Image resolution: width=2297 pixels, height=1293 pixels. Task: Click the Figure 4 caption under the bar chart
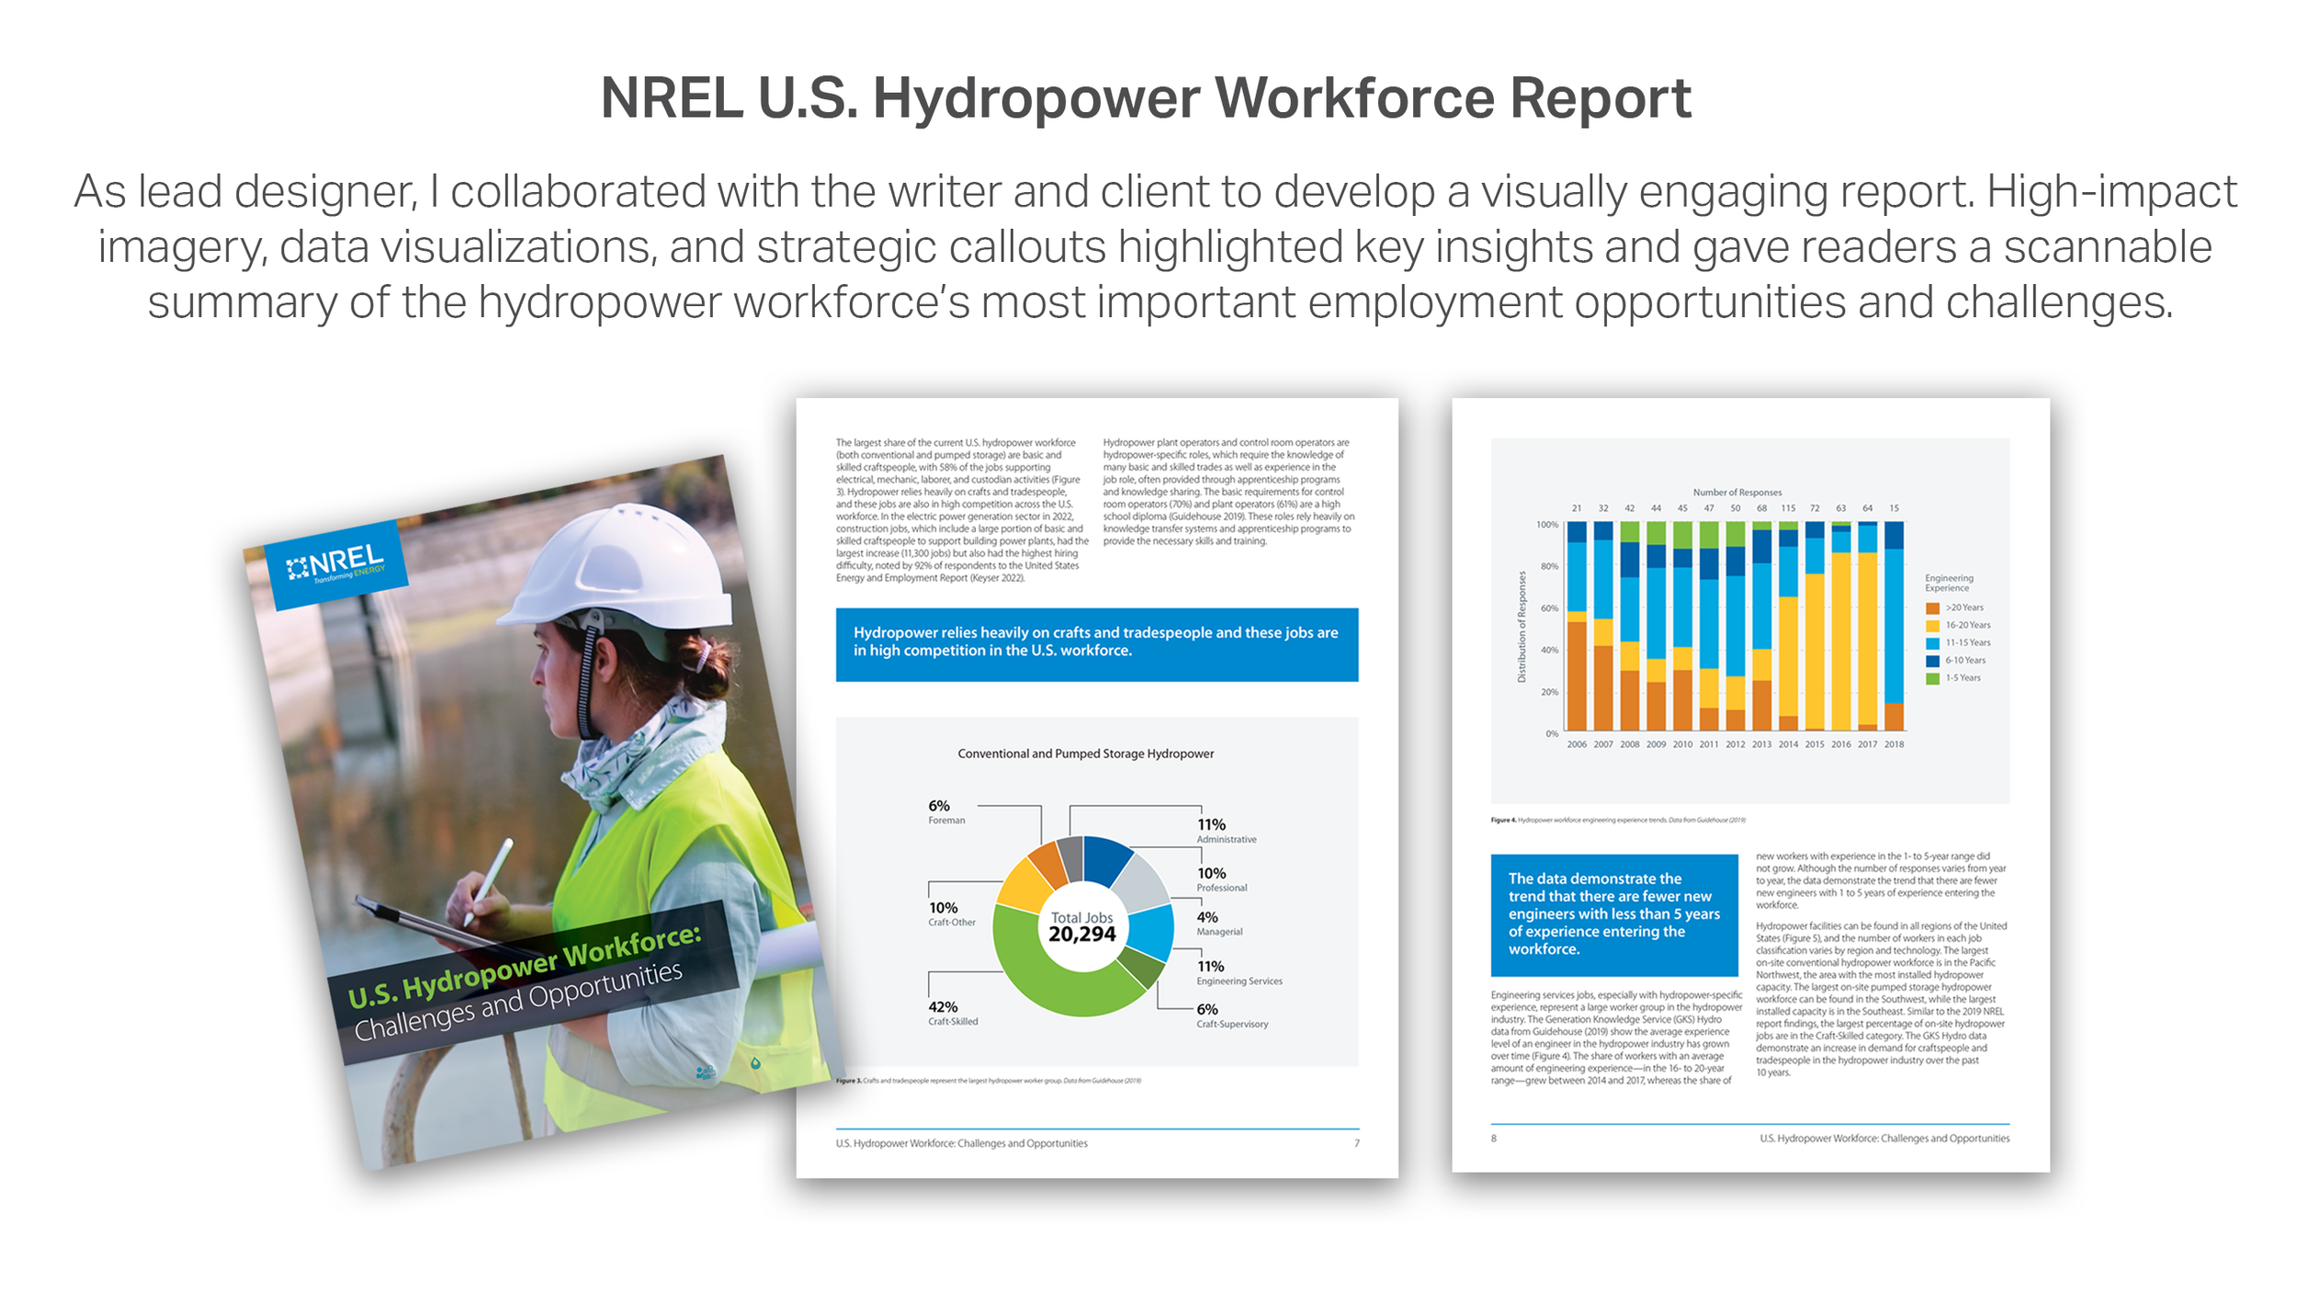[1618, 820]
